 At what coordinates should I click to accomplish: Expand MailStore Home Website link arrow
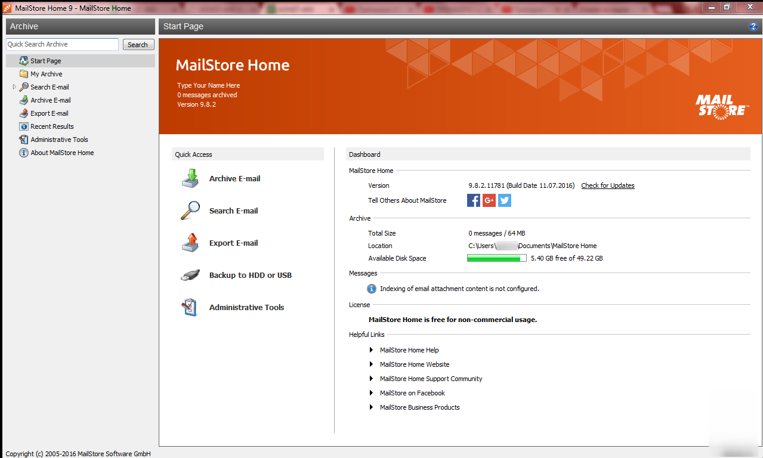371,364
